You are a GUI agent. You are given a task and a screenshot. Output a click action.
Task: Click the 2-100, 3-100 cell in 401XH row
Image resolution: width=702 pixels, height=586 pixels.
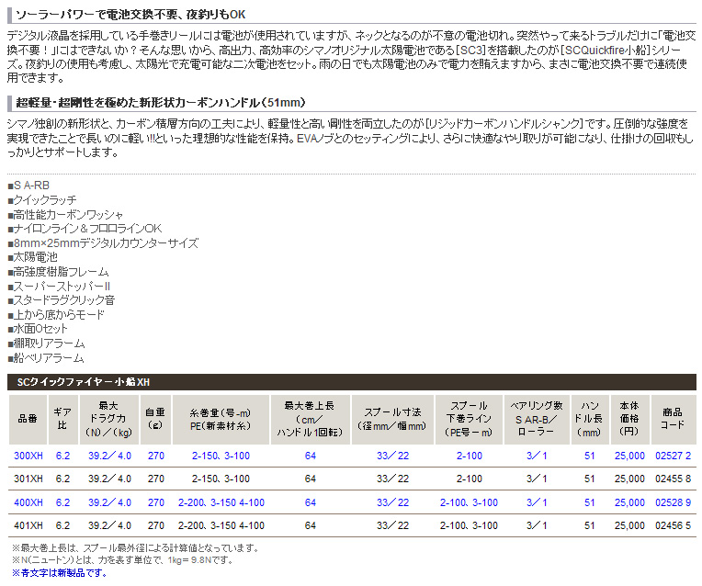[x=469, y=525]
